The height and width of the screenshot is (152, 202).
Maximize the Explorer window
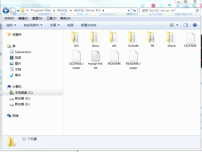click(x=185, y=2)
